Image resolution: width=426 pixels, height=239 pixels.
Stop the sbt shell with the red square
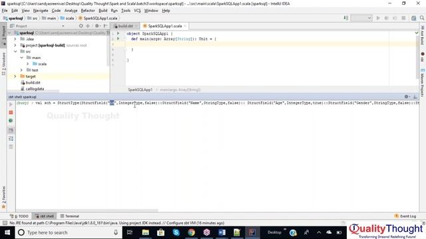coord(11,112)
